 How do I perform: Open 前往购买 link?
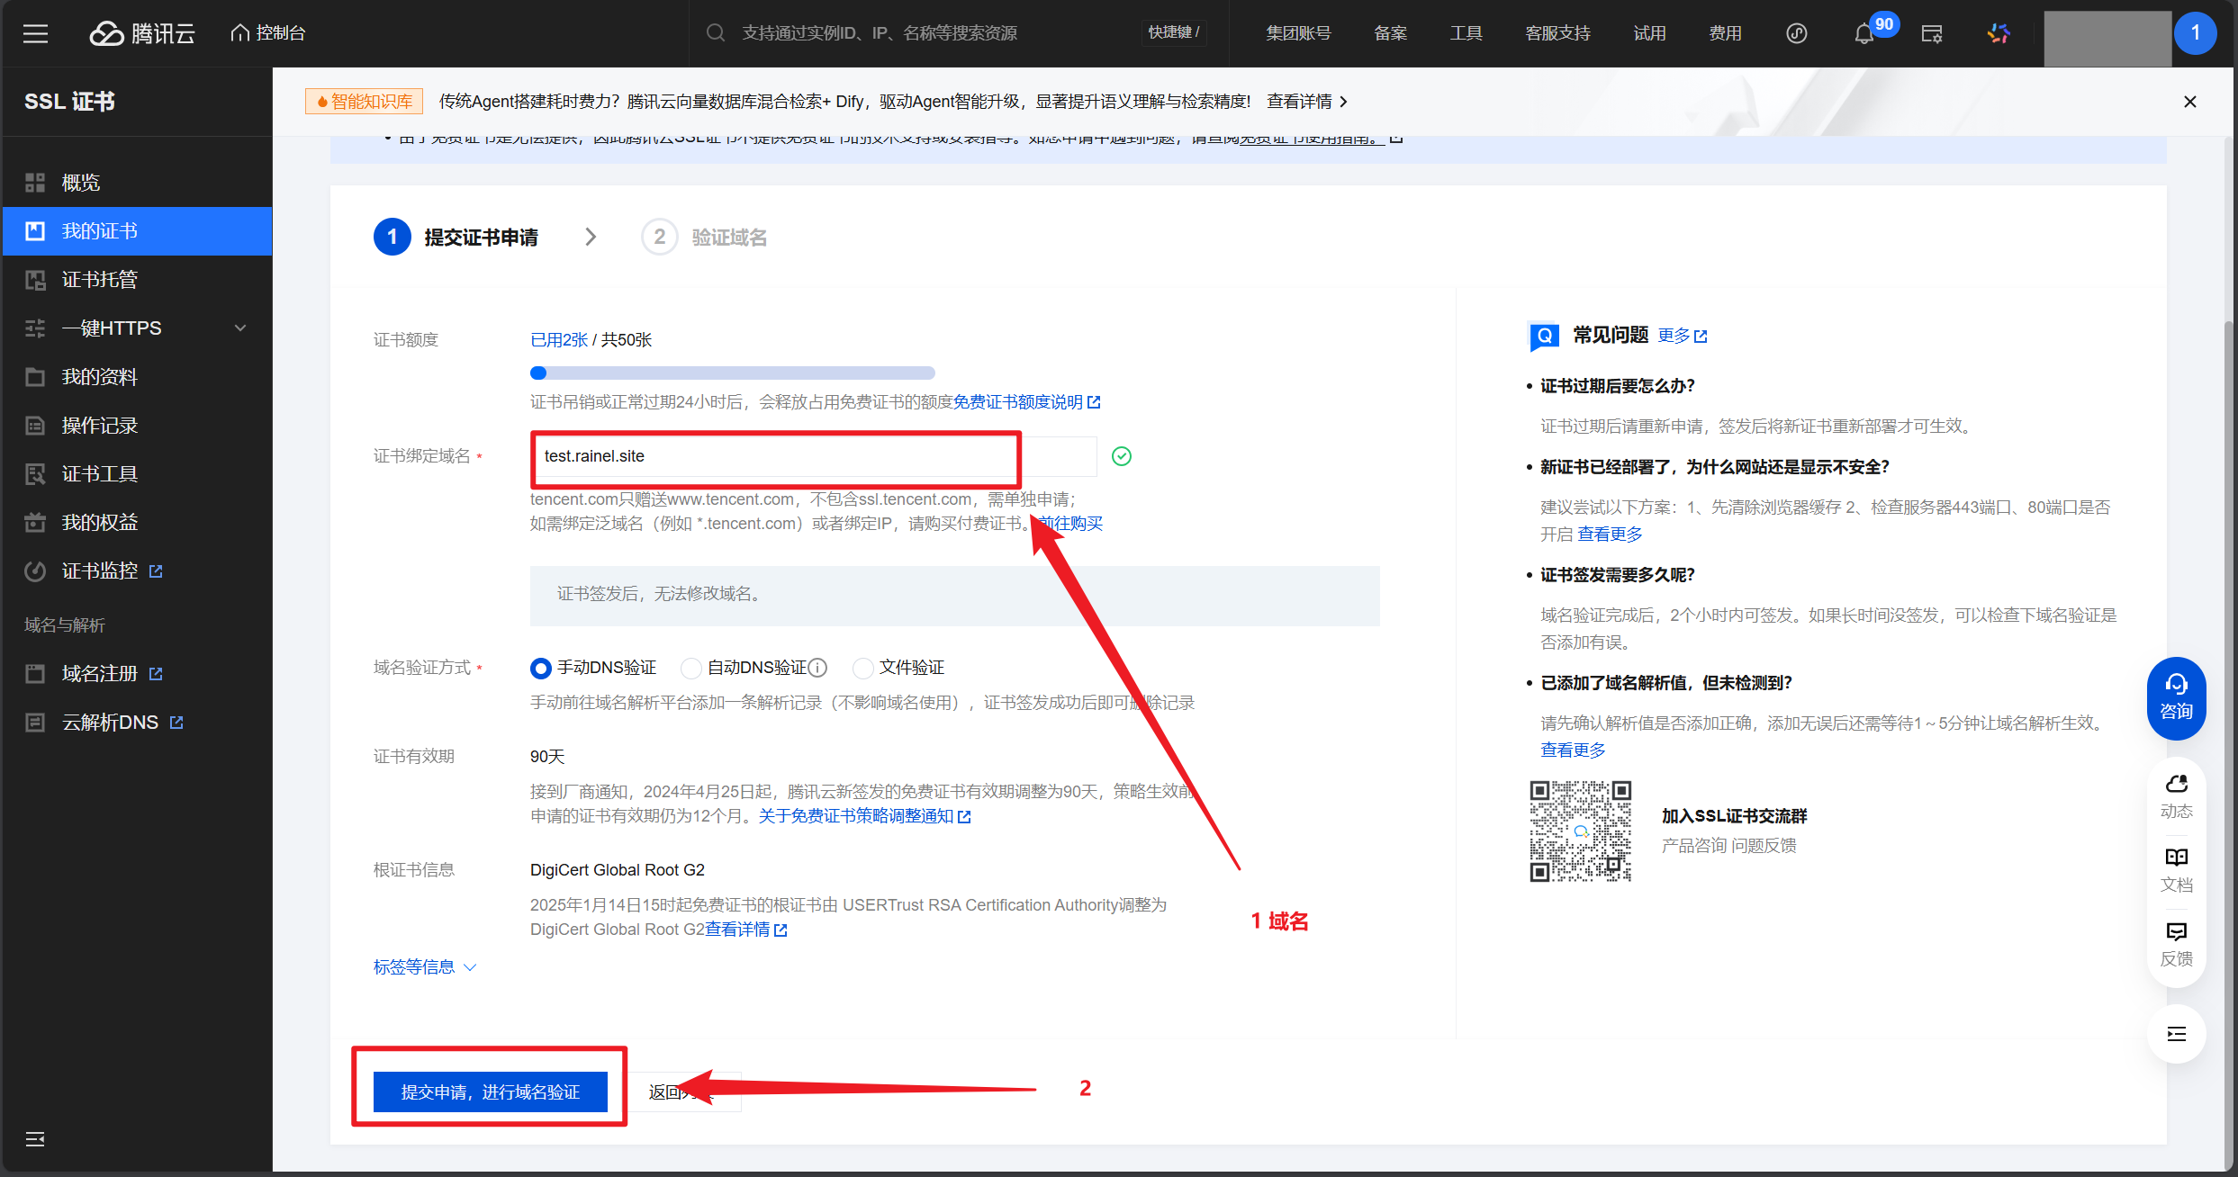point(1070,524)
